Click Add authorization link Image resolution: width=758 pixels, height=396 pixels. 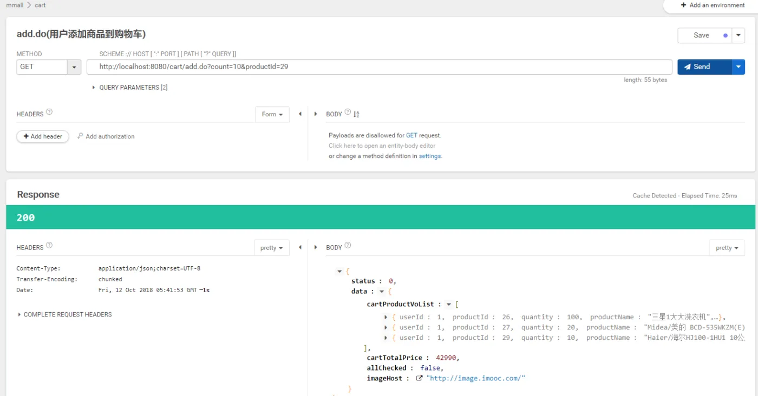click(x=110, y=136)
